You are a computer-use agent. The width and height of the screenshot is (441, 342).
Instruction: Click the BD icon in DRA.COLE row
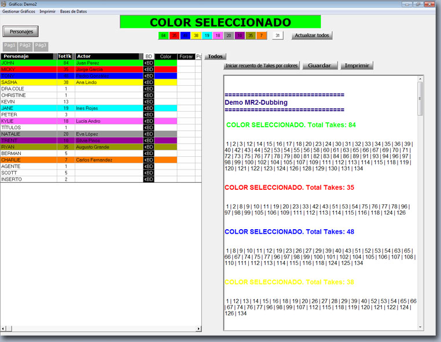point(149,89)
